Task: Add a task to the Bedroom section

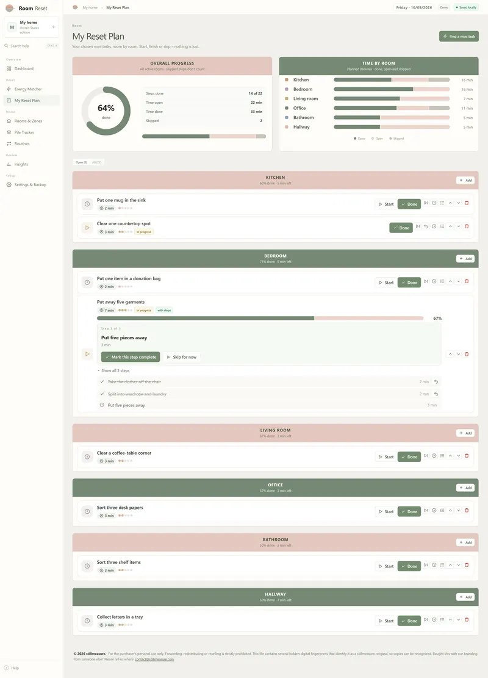Action: coord(465,259)
